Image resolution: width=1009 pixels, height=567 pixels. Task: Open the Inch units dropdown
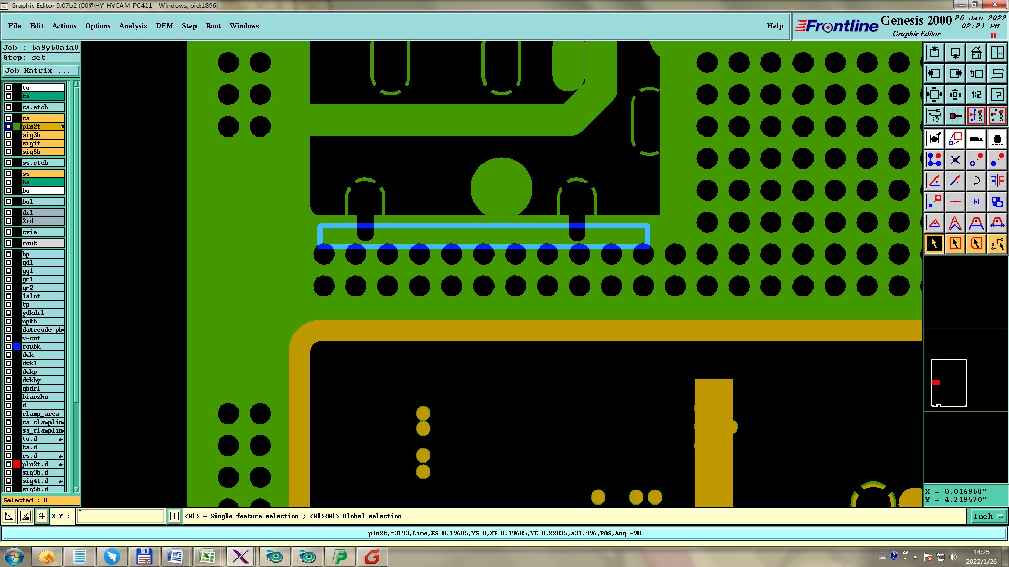(987, 516)
